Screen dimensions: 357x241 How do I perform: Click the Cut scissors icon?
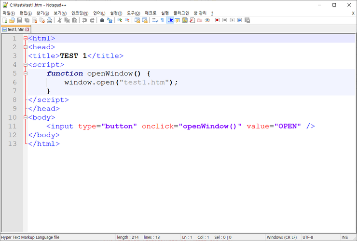59,20
